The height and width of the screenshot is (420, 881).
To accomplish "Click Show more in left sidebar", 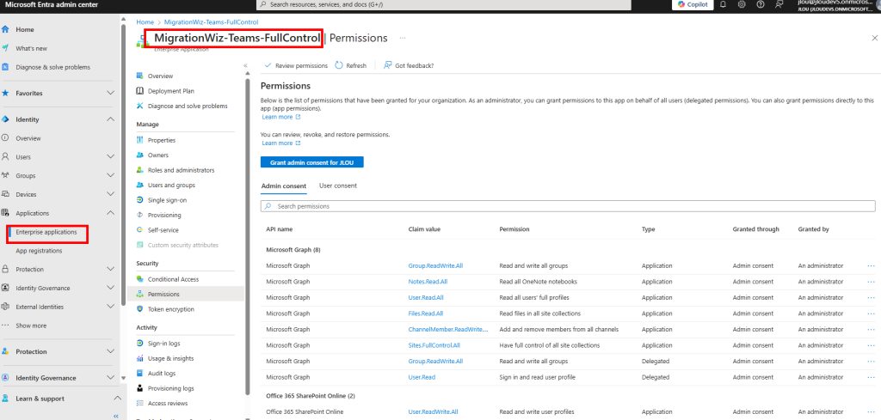I will click(31, 326).
